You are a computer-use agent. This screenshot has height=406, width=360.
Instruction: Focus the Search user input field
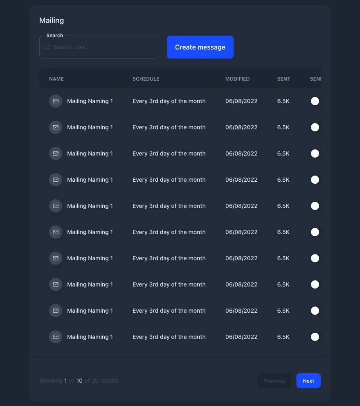pos(102,47)
